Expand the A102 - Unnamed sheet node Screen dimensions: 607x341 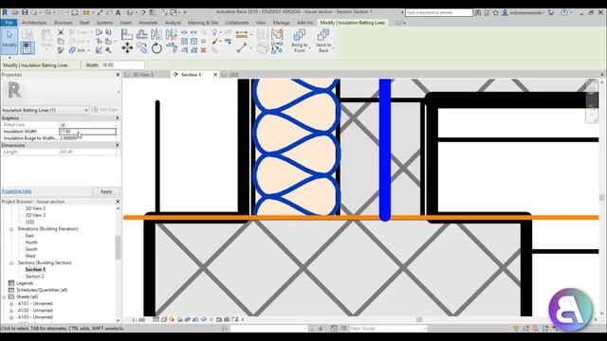coord(11,311)
